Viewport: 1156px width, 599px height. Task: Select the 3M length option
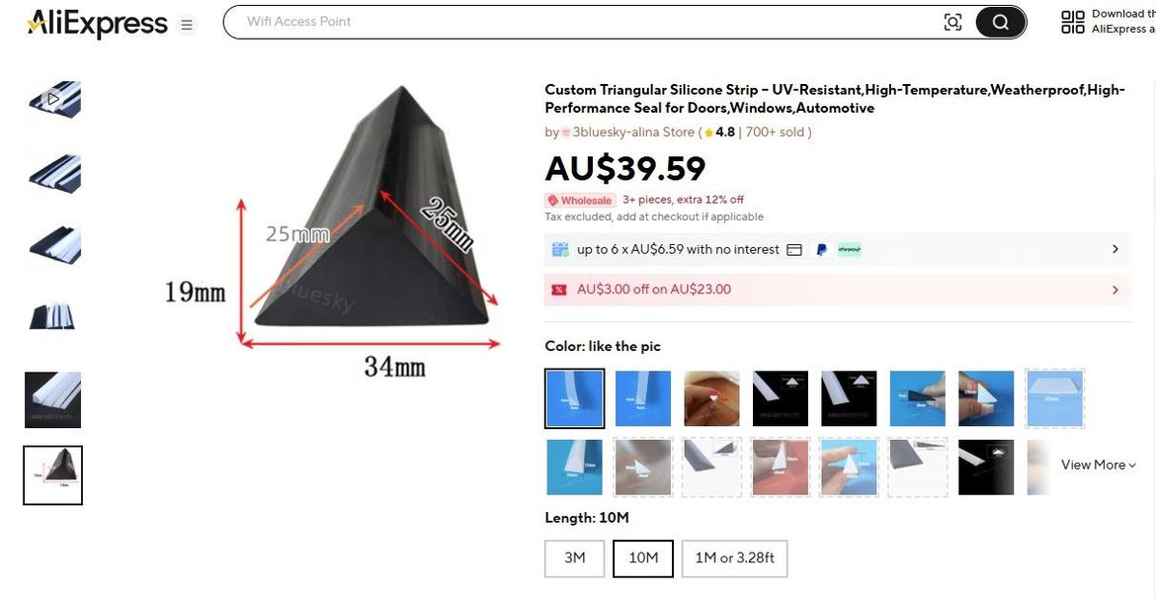click(x=574, y=558)
